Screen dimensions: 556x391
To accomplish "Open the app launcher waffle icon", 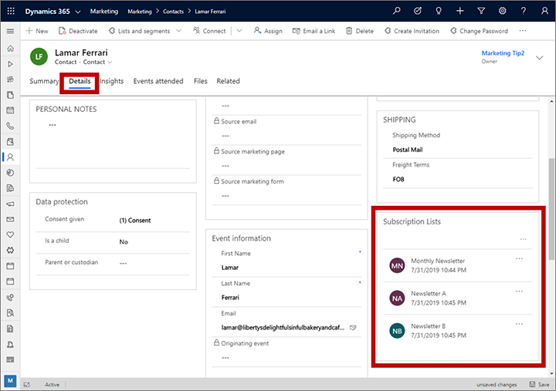I will 11,11.
